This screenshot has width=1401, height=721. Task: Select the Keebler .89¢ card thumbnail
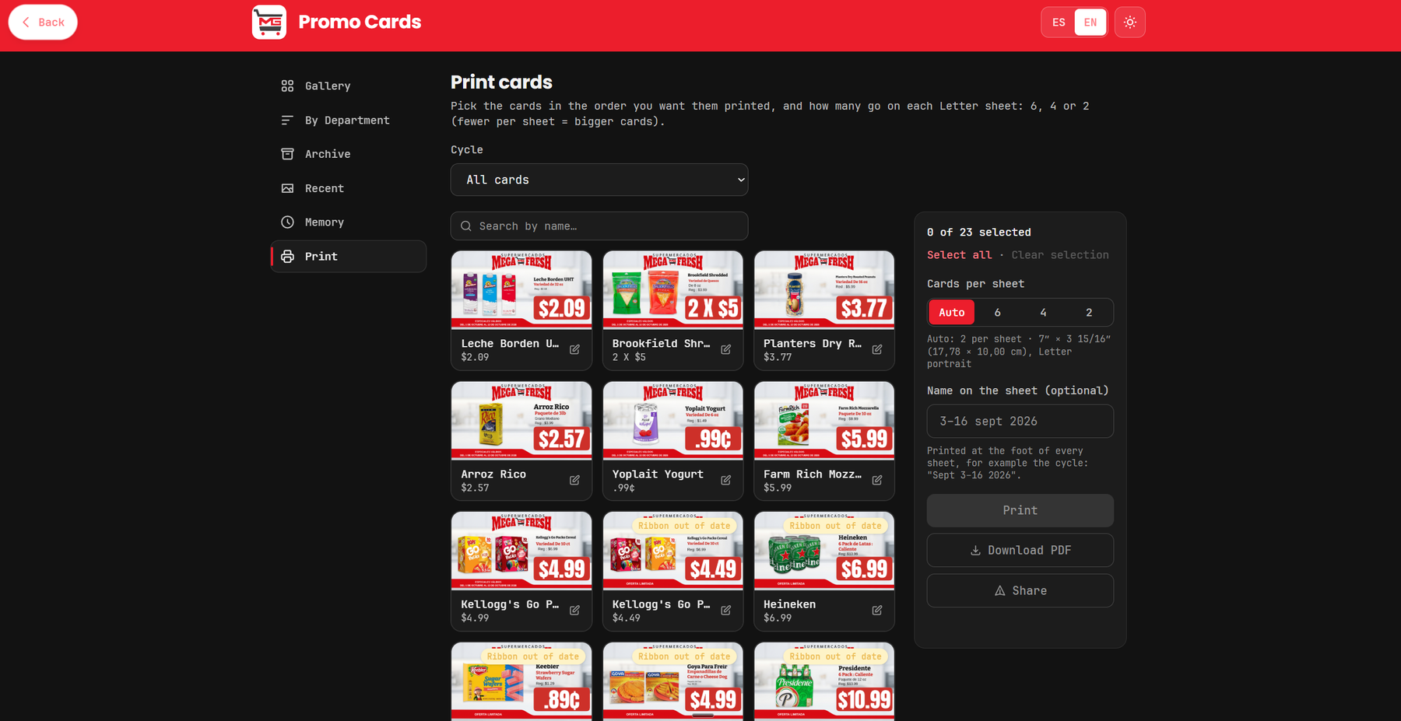point(521,681)
